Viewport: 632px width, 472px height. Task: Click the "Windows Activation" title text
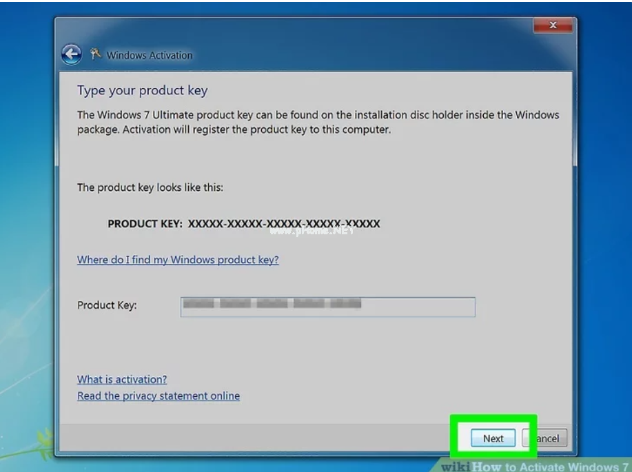pos(150,55)
